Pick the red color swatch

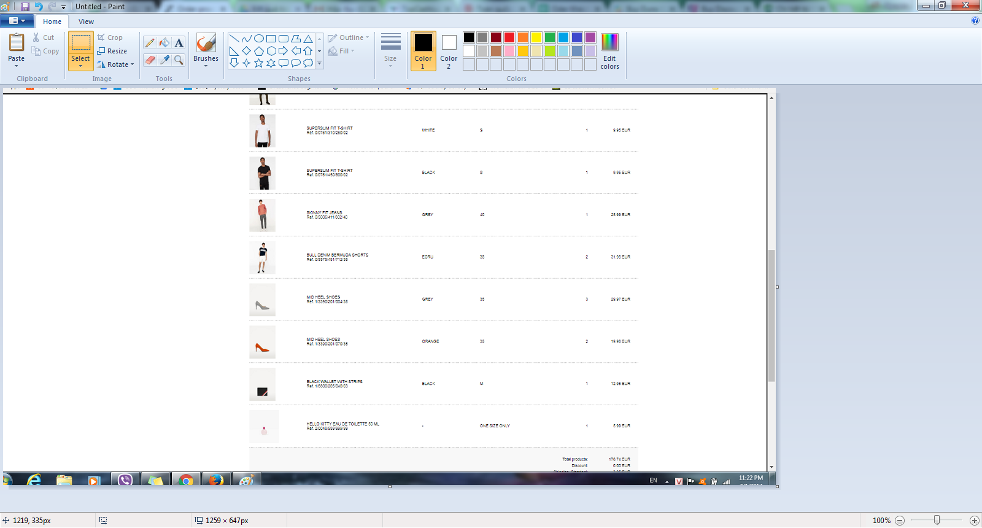[509, 37]
